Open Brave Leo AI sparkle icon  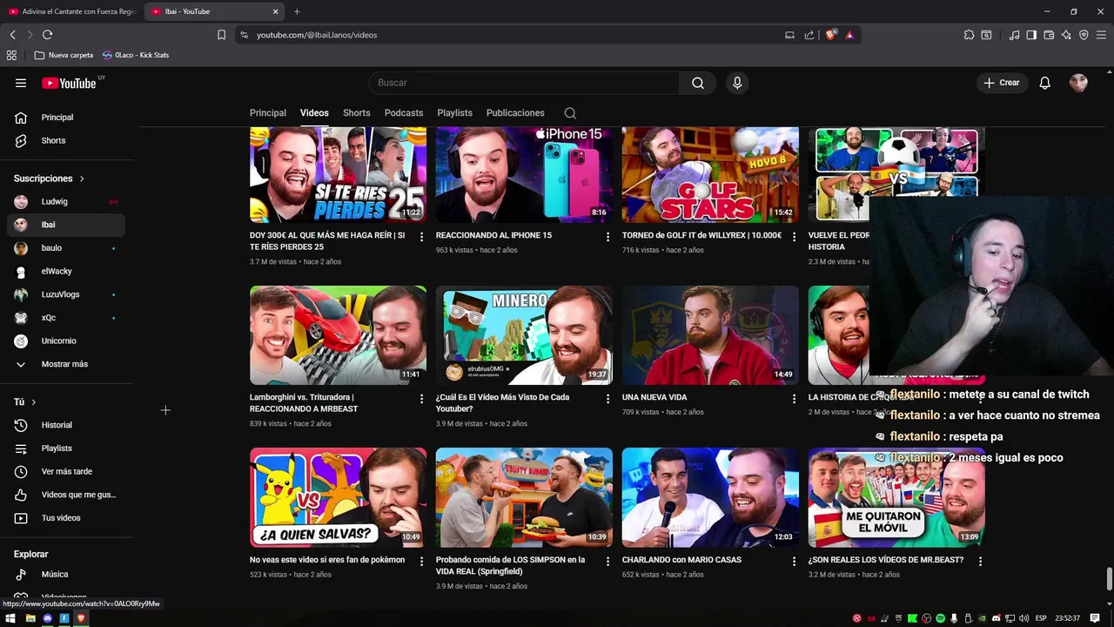point(1067,35)
